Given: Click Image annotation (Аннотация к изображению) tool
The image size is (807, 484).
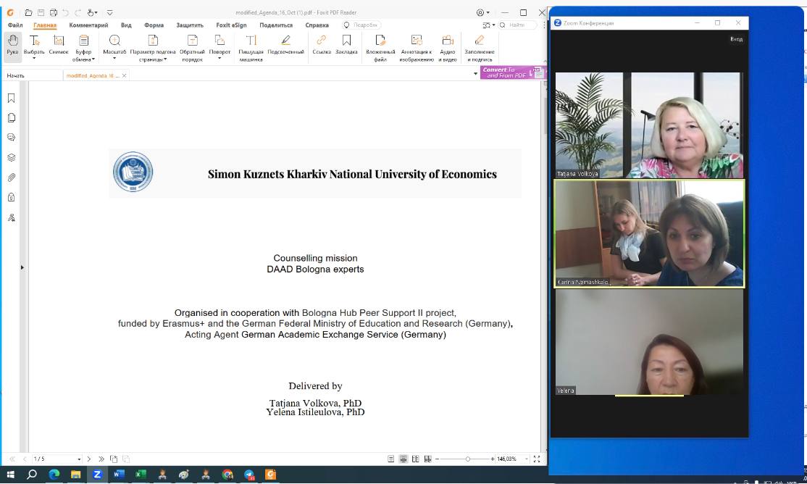Looking at the screenshot, I should [417, 47].
